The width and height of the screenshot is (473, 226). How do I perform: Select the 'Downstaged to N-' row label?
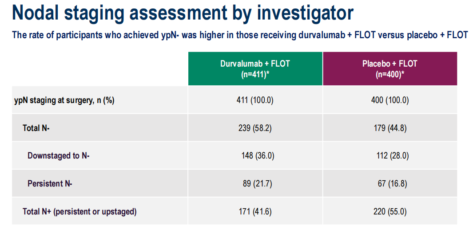59,156
